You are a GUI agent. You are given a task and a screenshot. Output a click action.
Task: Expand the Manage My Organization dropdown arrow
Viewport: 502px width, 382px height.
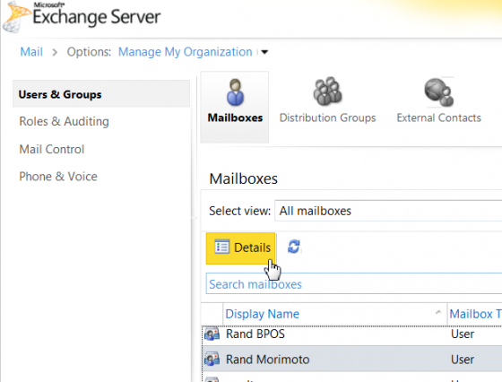[264, 52]
